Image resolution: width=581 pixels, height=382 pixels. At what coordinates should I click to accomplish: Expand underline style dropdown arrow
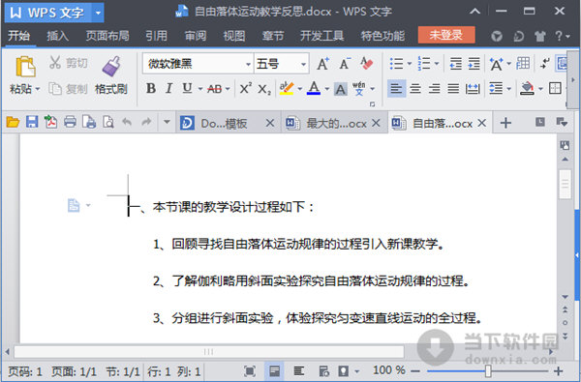pos(200,89)
